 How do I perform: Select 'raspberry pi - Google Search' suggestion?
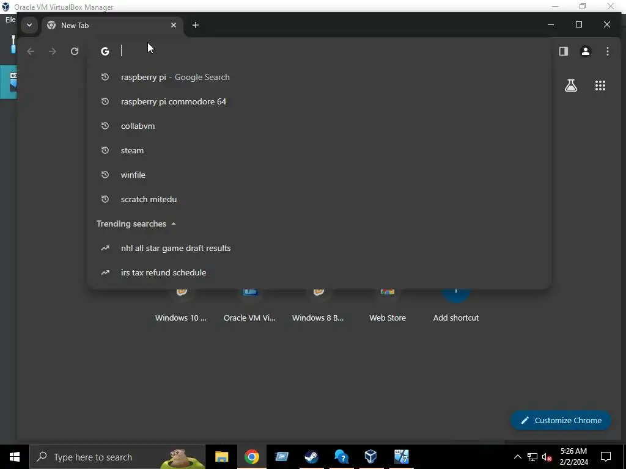319,77
